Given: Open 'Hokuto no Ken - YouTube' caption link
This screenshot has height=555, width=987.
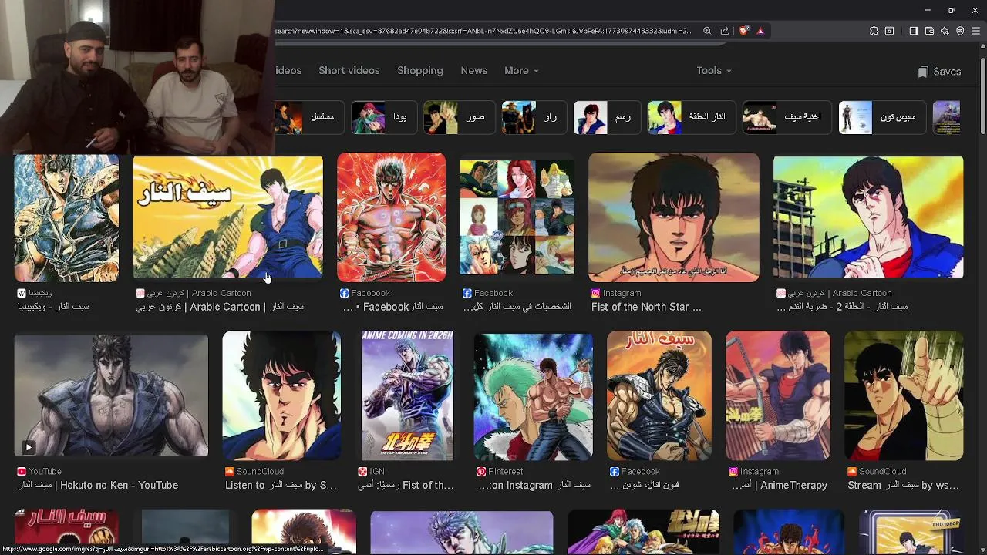Looking at the screenshot, I should click(98, 485).
